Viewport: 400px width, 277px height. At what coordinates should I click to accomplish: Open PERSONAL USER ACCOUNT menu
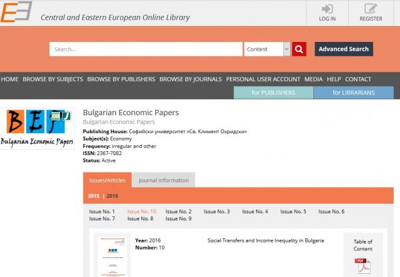pyautogui.click(x=263, y=79)
